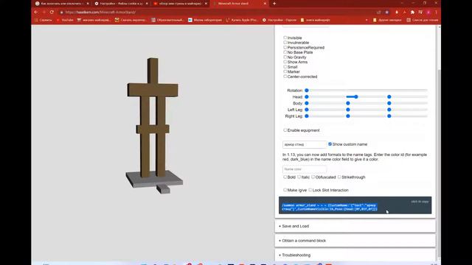The image size is (472, 265).
Task: Switch to the 'Как включить или отключить' tab
Action: pyautogui.click(x=62, y=4)
